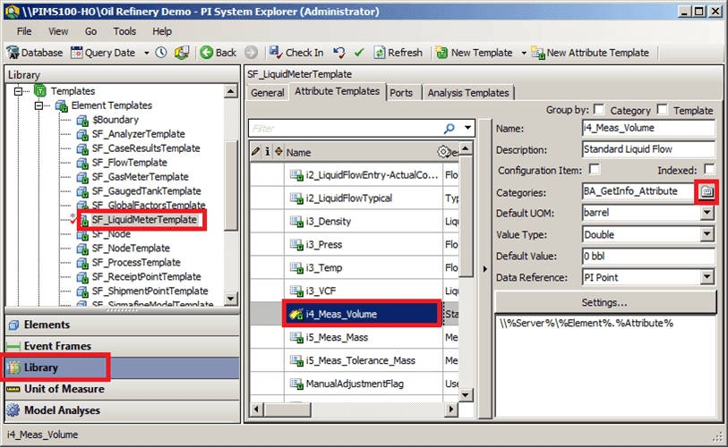Switch to the Analysis Templates tab
This screenshot has width=728, height=447.
click(468, 93)
